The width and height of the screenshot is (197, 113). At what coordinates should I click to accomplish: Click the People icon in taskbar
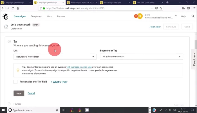pos(161,110)
